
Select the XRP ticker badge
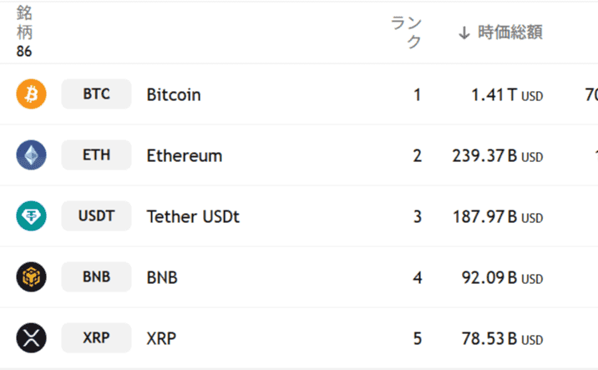(97, 338)
